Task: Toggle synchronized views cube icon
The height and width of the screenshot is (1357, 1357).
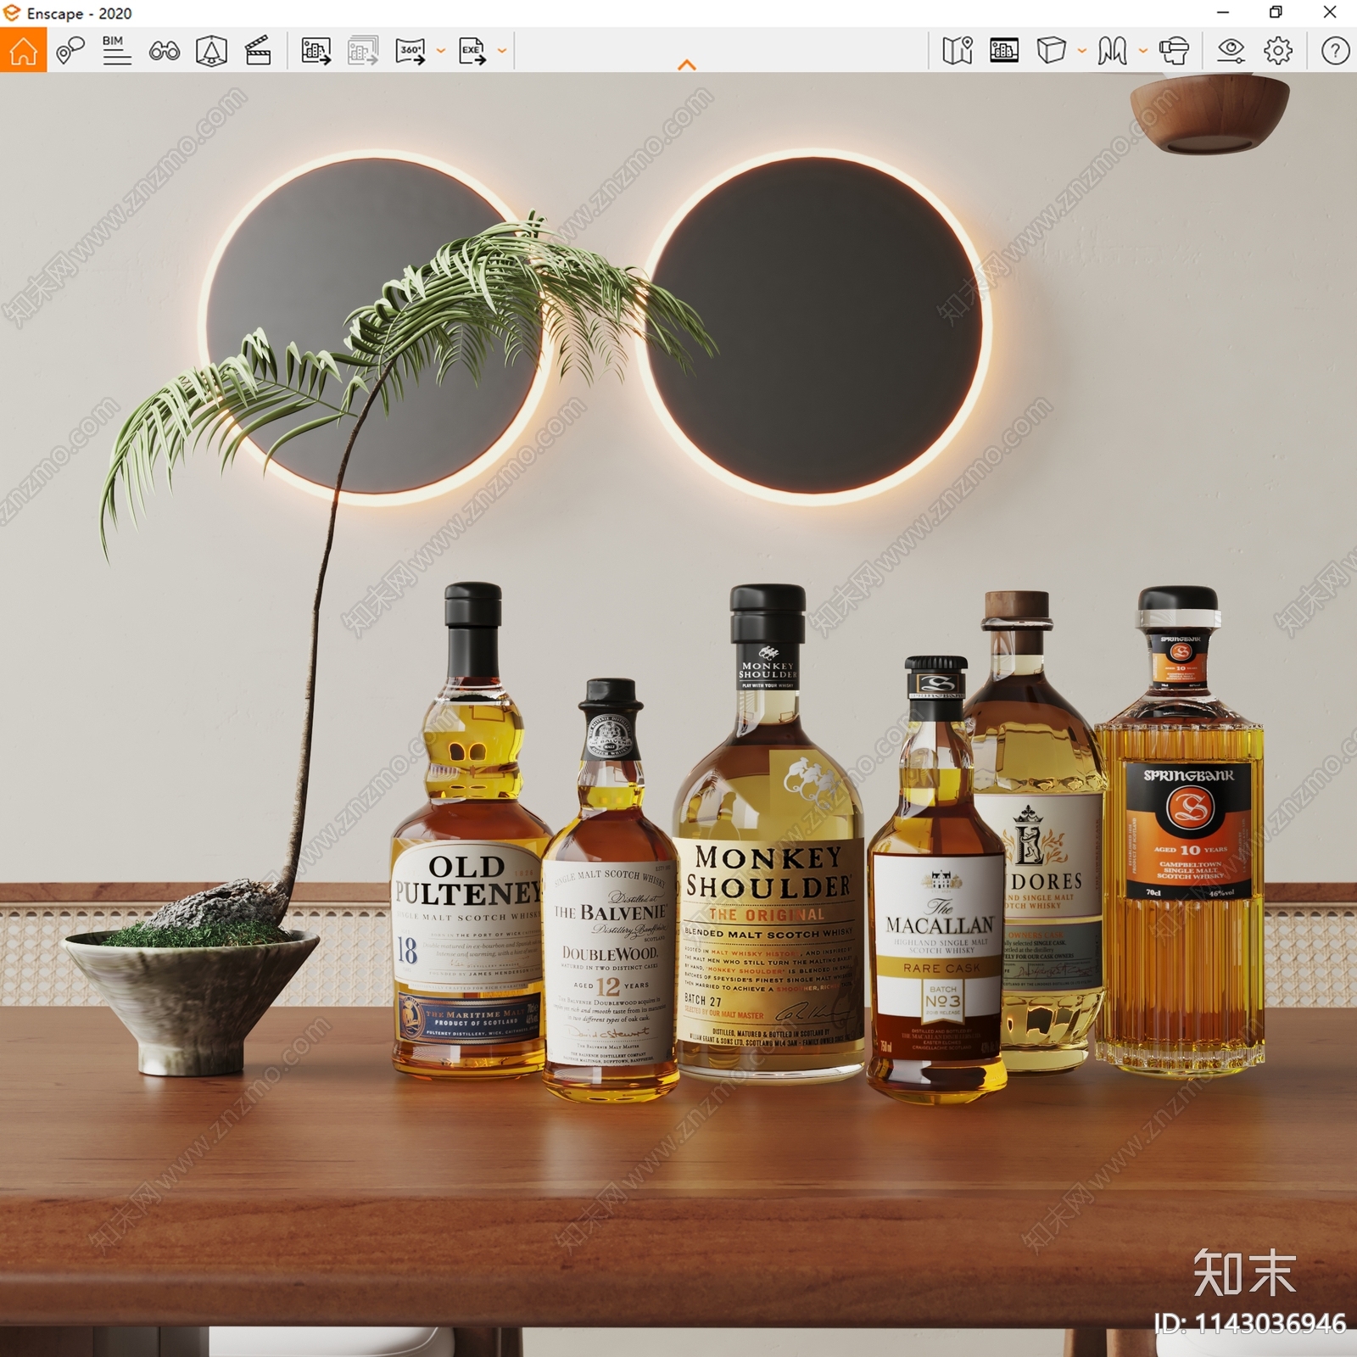Action: 211,51
